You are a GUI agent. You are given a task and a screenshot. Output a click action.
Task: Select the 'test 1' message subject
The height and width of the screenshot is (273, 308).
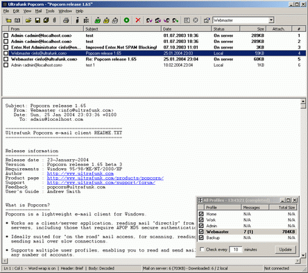pyautogui.click(x=90, y=65)
